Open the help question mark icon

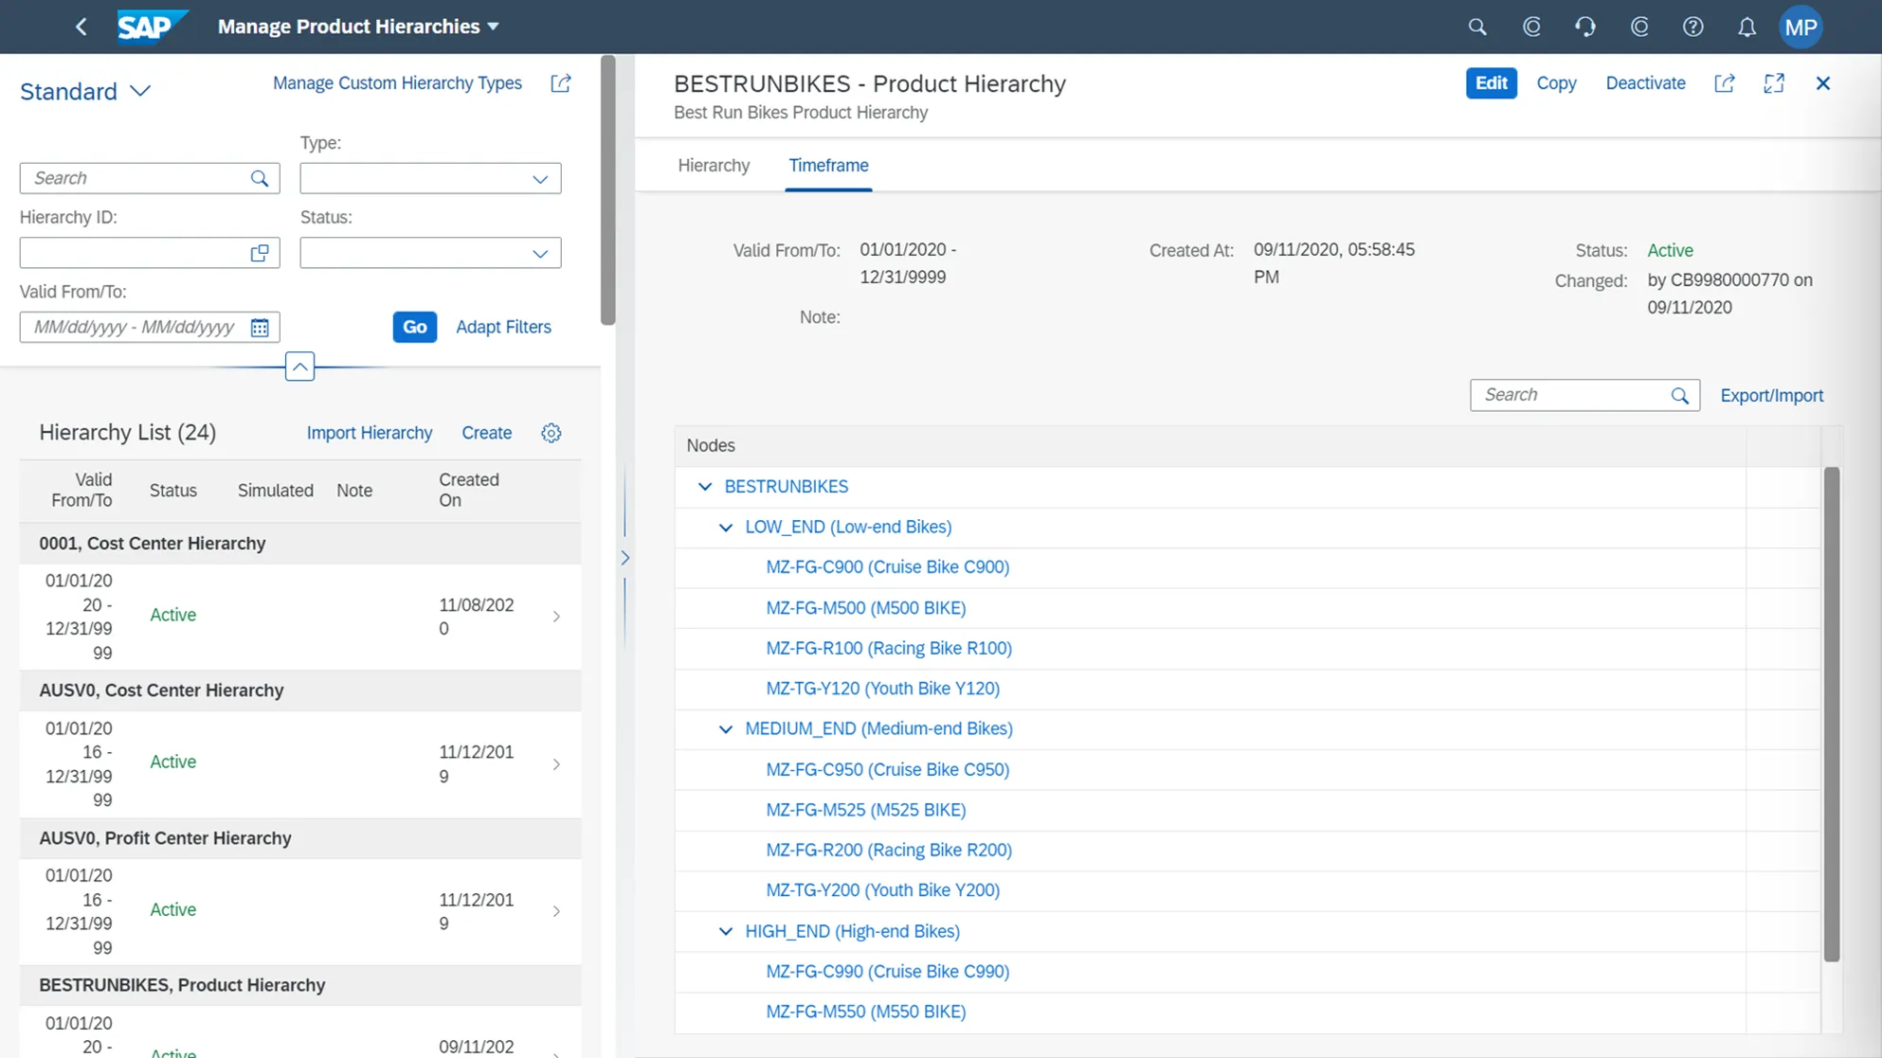1692,27
